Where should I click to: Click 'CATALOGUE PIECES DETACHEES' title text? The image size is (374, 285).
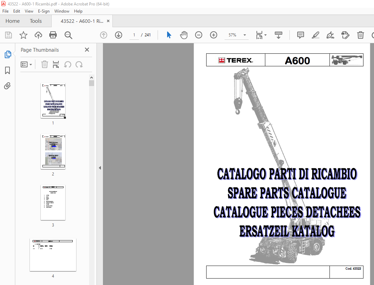click(287, 212)
